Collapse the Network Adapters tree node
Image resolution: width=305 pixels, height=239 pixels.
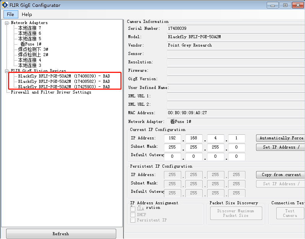[x=6, y=23]
